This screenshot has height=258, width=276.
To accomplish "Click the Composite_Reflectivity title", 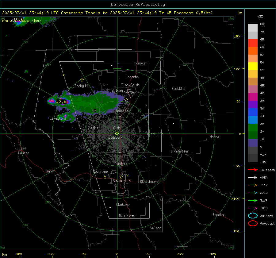I will tap(138, 5).
